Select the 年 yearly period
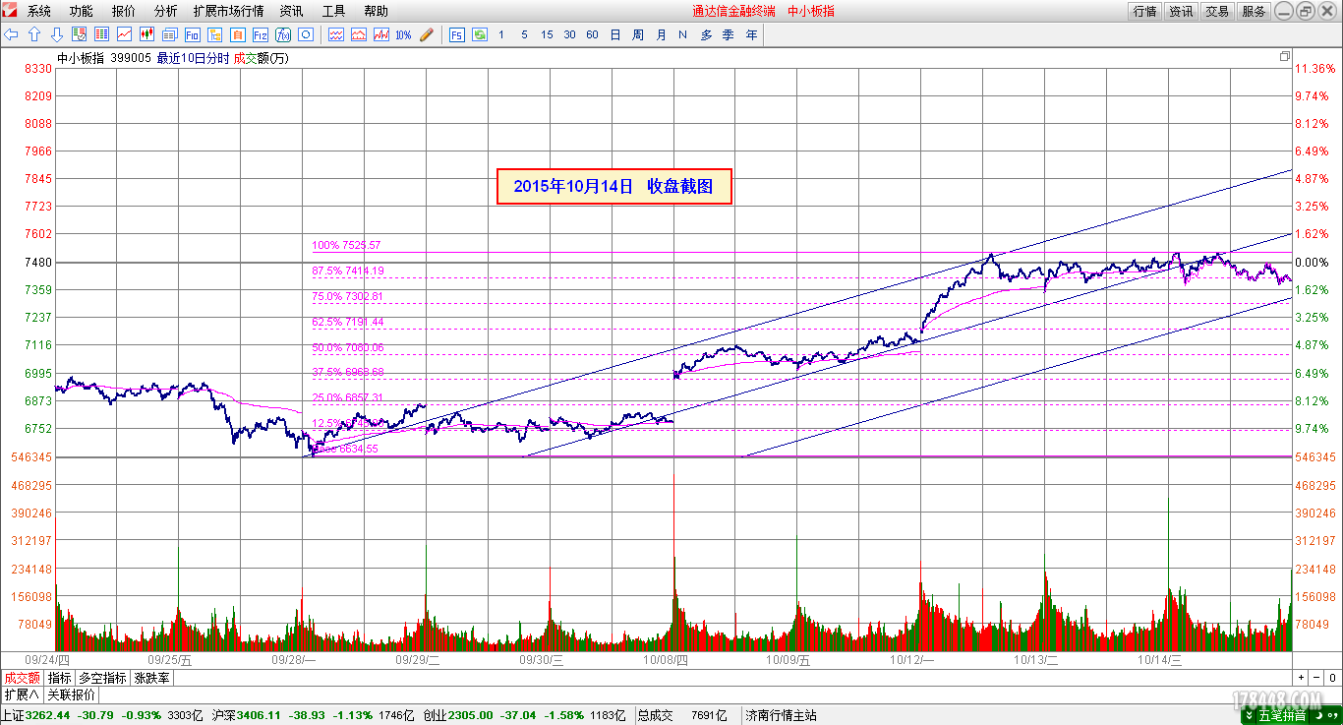This screenshot has height=725, width=1343. 751,34
